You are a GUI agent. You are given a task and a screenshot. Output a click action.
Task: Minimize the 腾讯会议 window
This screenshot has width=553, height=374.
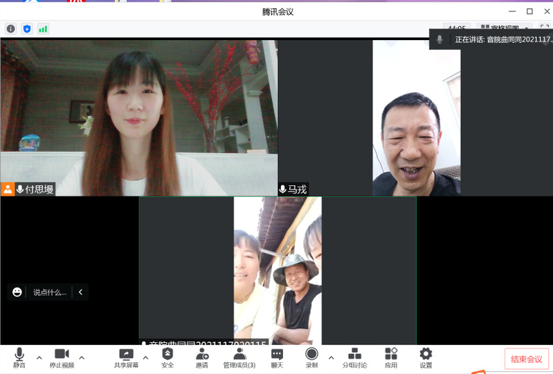pyautogui.click(x=512, y=11)
